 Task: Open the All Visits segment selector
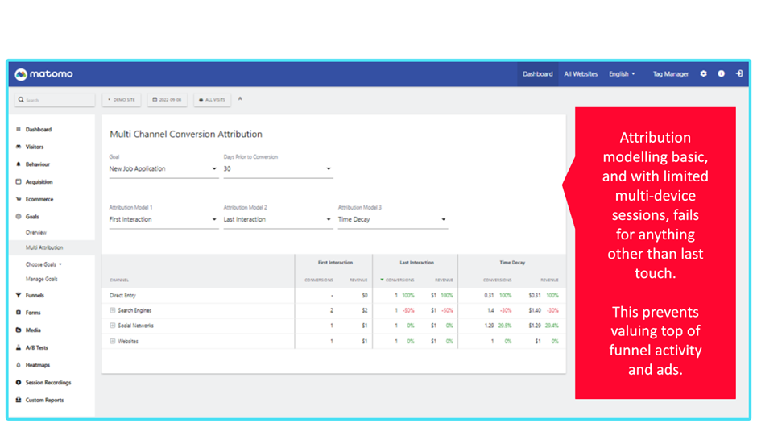213,99
